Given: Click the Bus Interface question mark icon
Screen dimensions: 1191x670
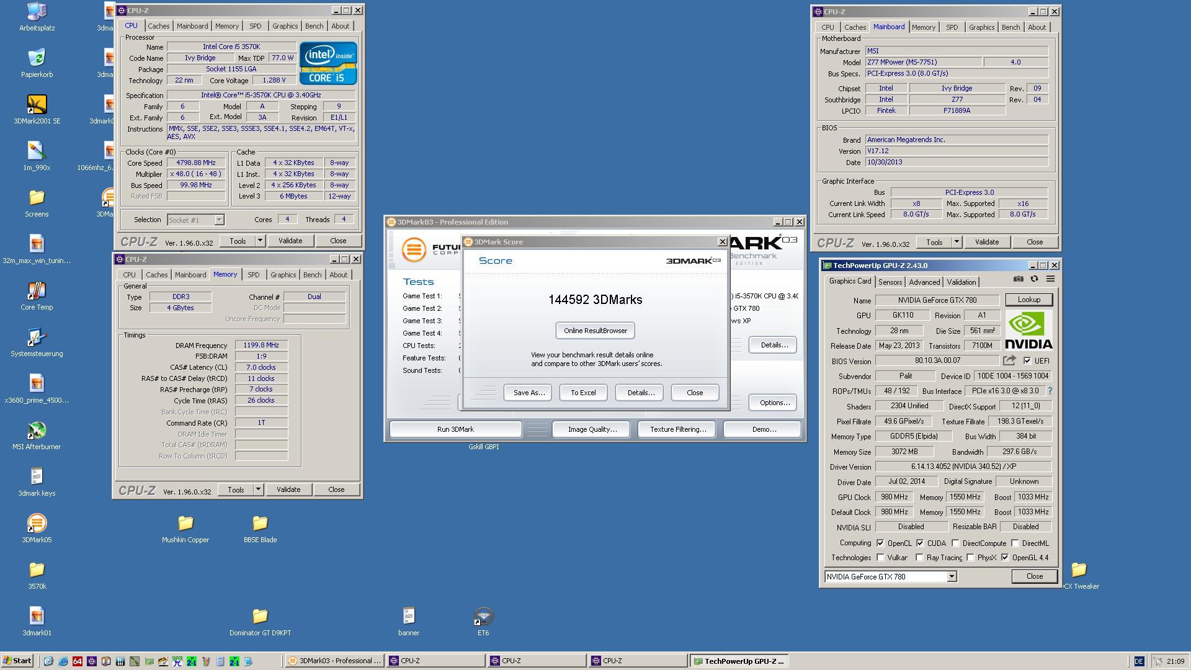Looking at the screenshot, I should tap(1050, 391).
